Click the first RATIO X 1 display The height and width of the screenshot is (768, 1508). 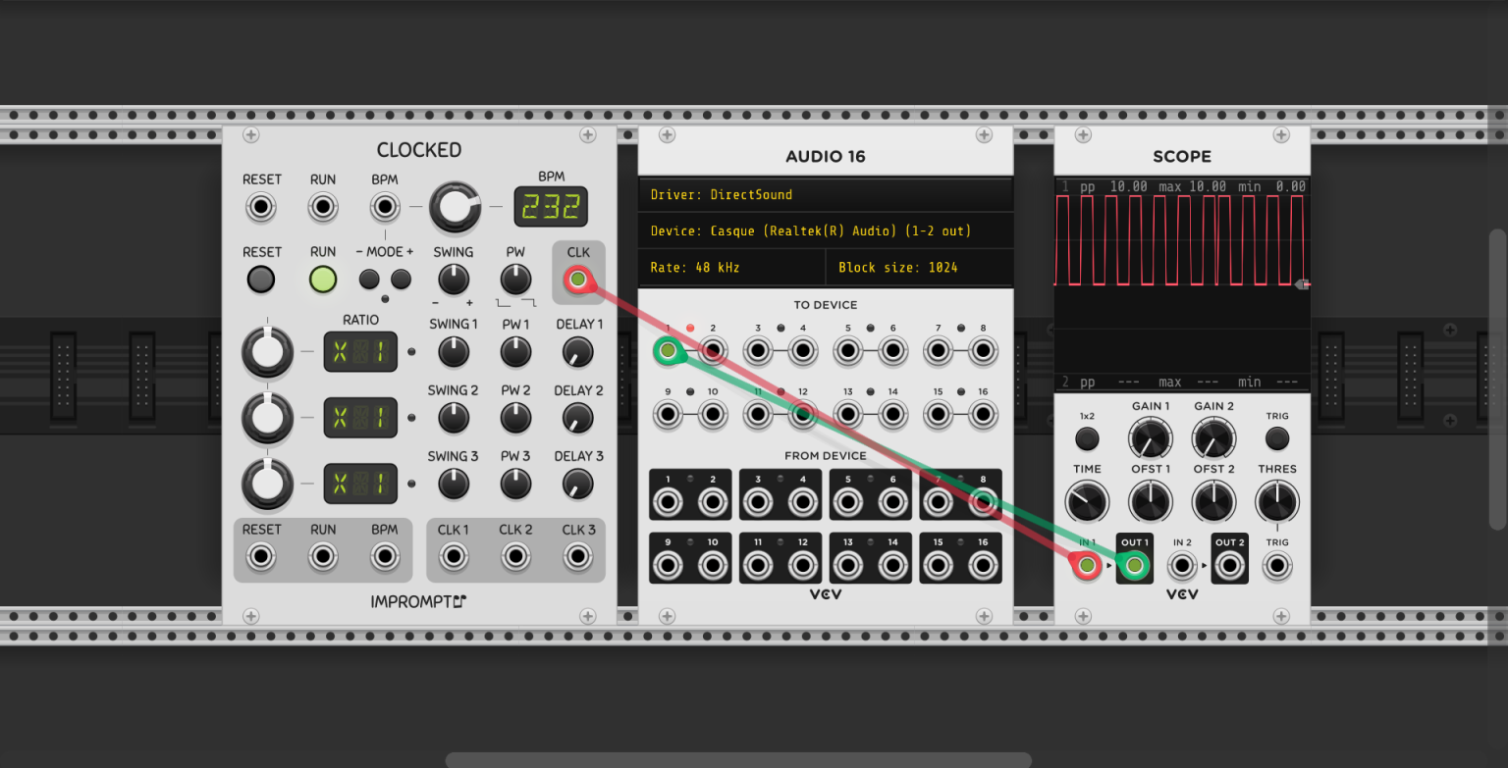point(360,351)
